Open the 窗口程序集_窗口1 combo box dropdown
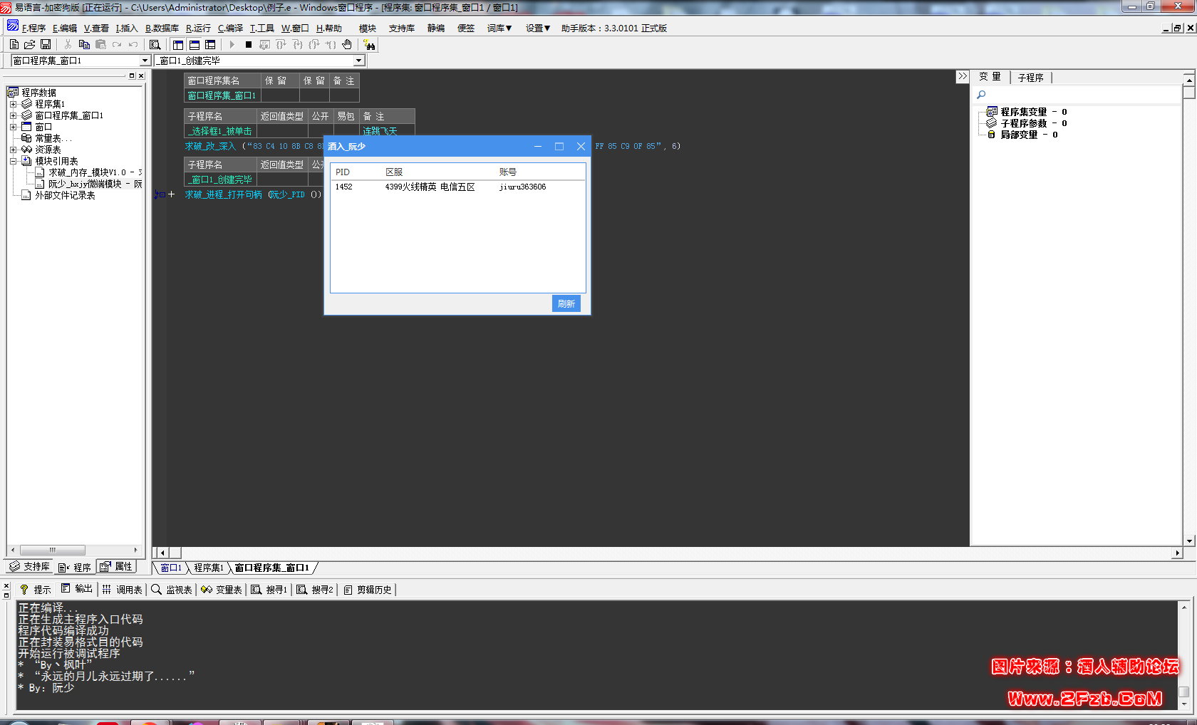Screen dimensions: 1197x725 click(145, 61)
